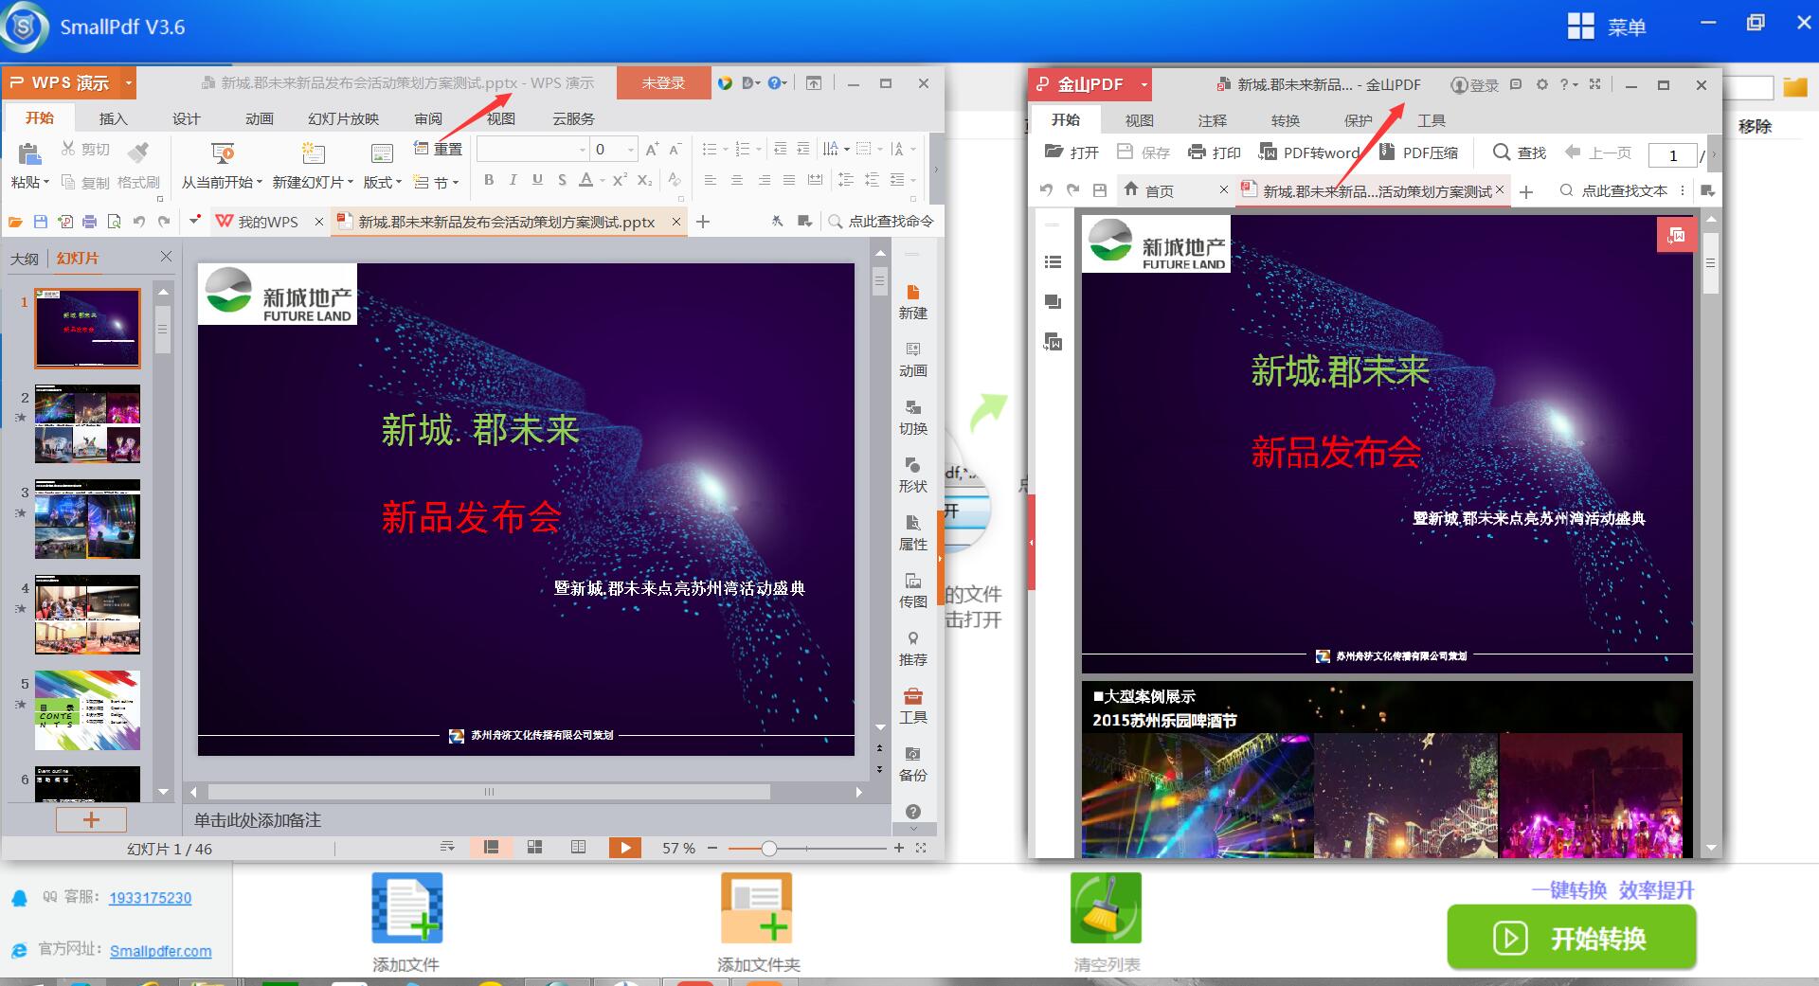
Task: Click the 添加文件 add file icon in SmallPdf
Action: pos(407,907)
